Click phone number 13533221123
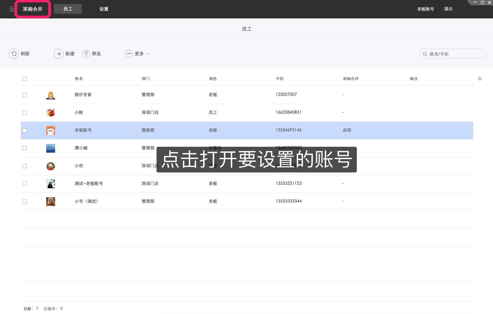The image size is (493, 314). (289, 183)
